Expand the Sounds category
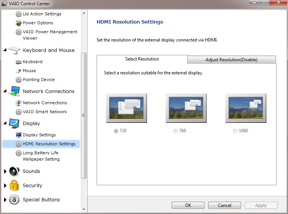 pyautogui.click(x=5, y=171)
